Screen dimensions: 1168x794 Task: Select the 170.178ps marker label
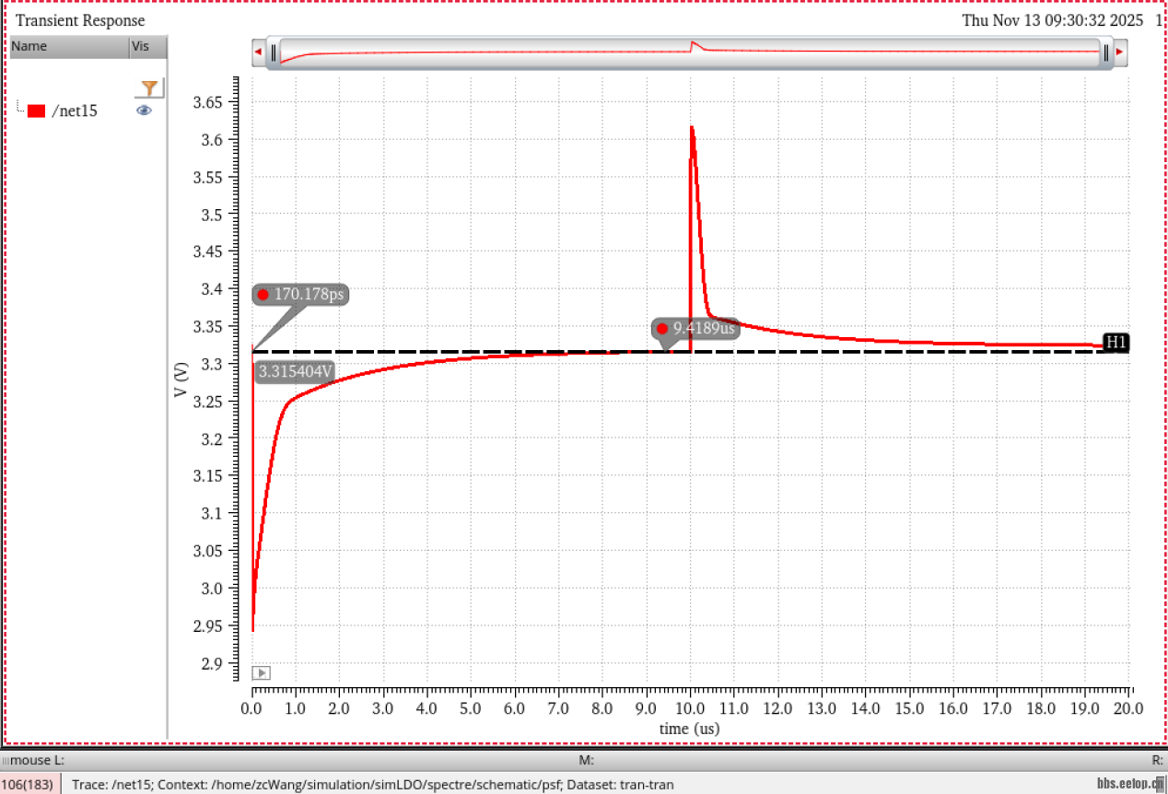[301, 295]
